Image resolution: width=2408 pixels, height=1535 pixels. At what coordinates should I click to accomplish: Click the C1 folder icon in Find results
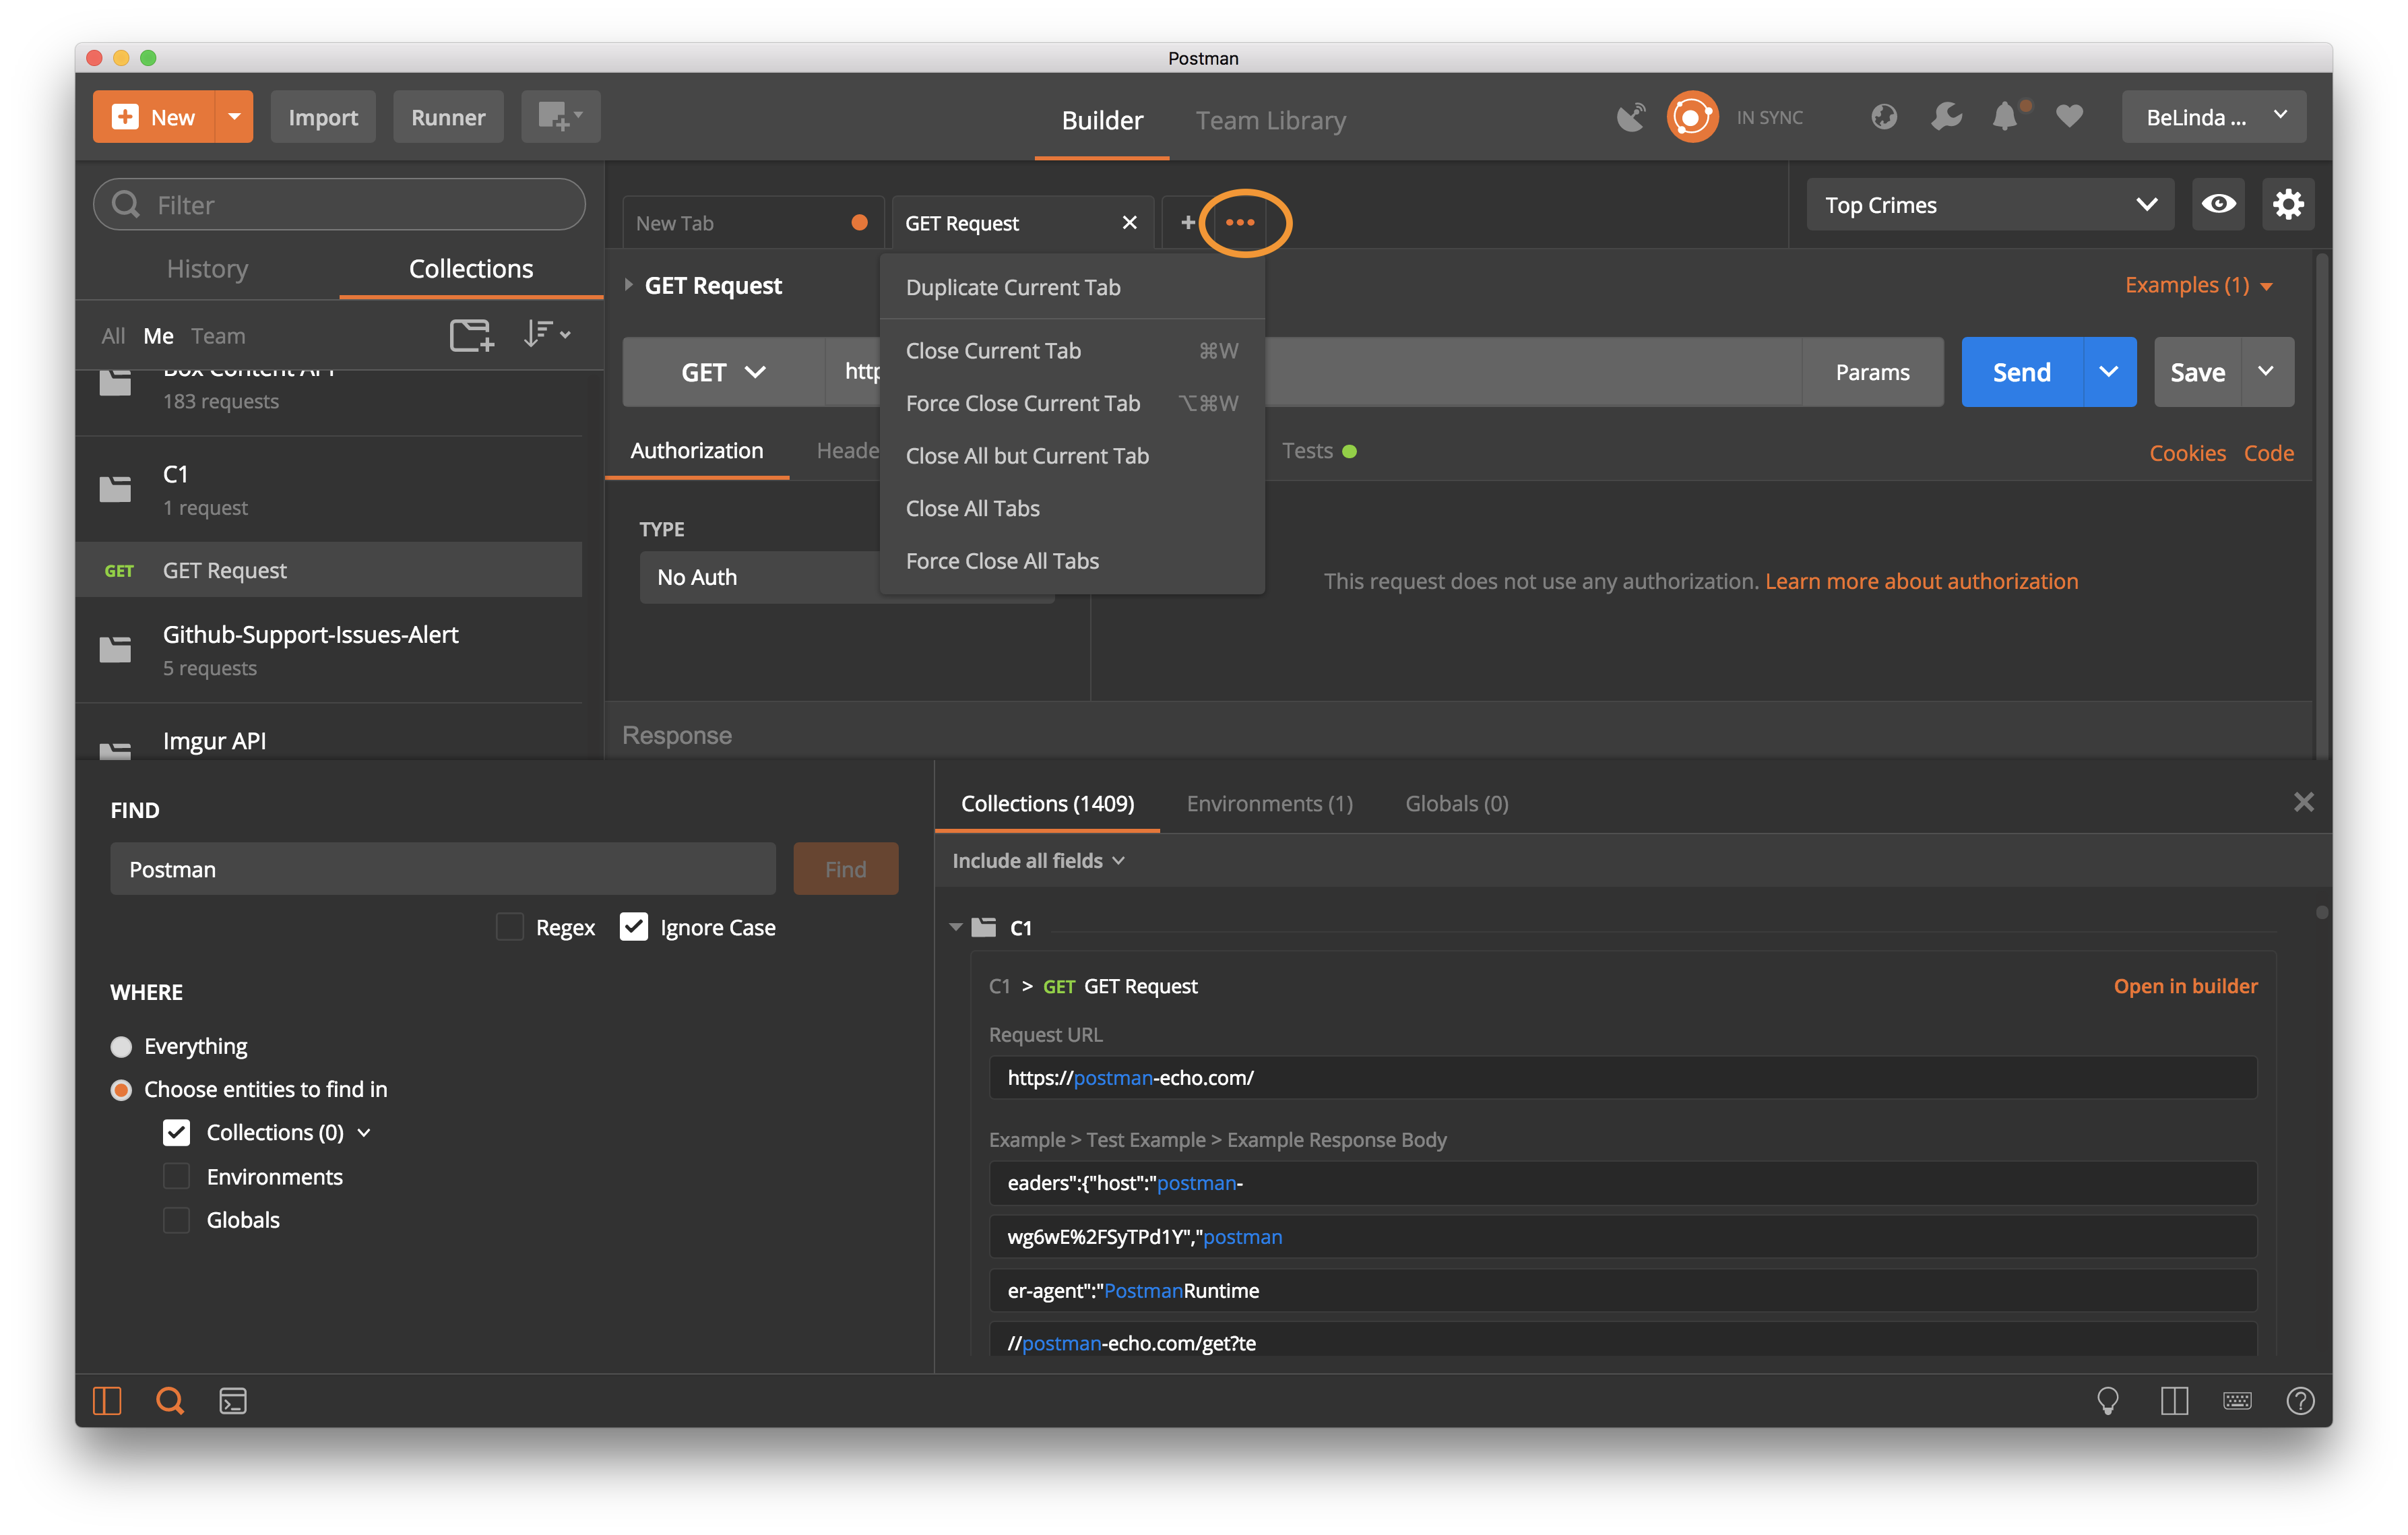(984, 927)
